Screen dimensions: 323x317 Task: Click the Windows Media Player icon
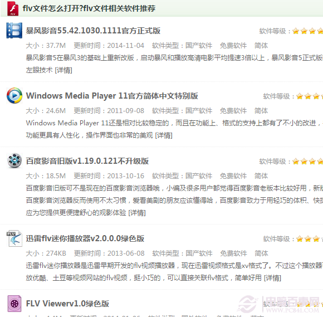tap(14, 96)
